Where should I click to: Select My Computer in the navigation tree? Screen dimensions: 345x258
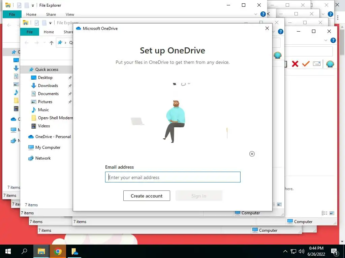(48, 147)
